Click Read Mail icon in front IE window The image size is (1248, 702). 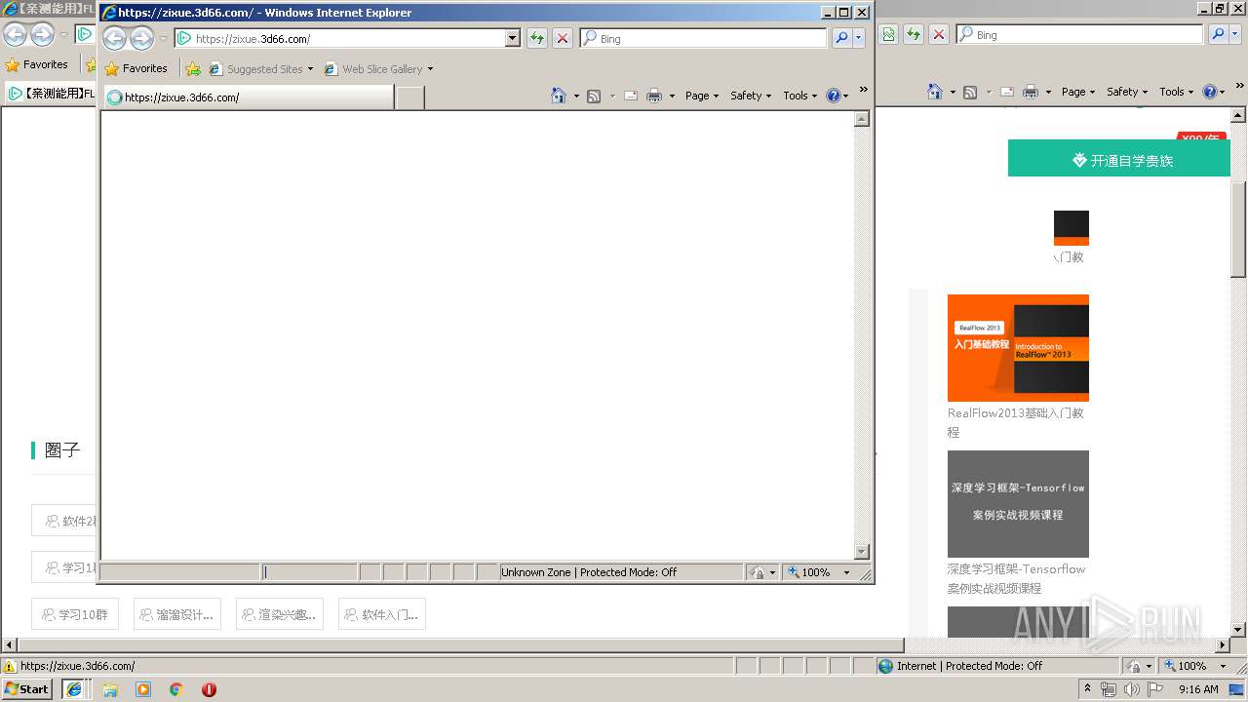(x=631, y=96)
